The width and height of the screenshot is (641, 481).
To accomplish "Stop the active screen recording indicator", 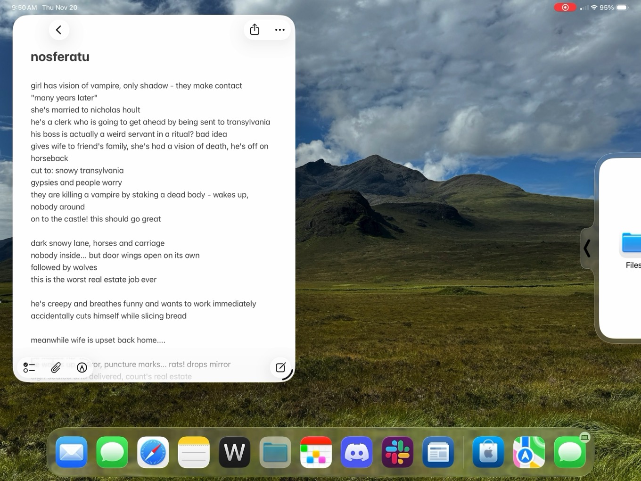I will [x=565, y=7].
